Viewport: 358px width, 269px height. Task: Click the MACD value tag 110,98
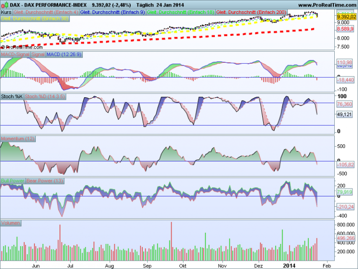(x=345, y=62)
